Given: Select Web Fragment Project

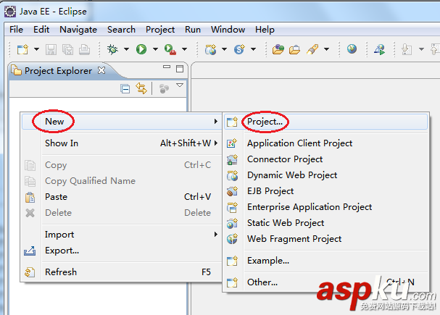Looking at the screenshot, I should pos(325,239).
